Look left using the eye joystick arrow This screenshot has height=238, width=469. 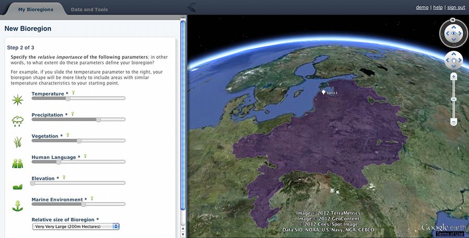point(448,33)
